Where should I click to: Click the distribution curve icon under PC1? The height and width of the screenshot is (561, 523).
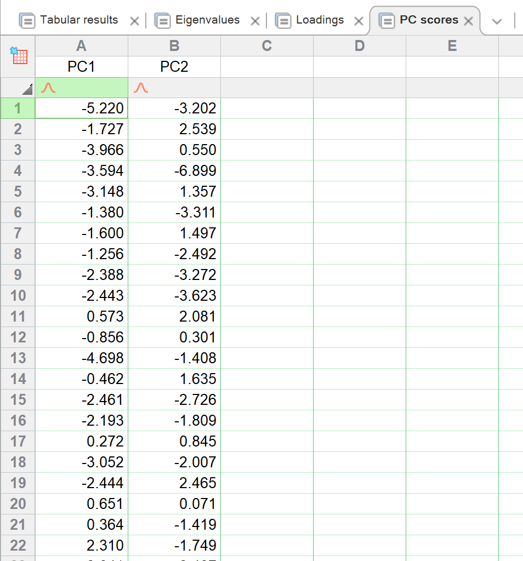(49, 88)
